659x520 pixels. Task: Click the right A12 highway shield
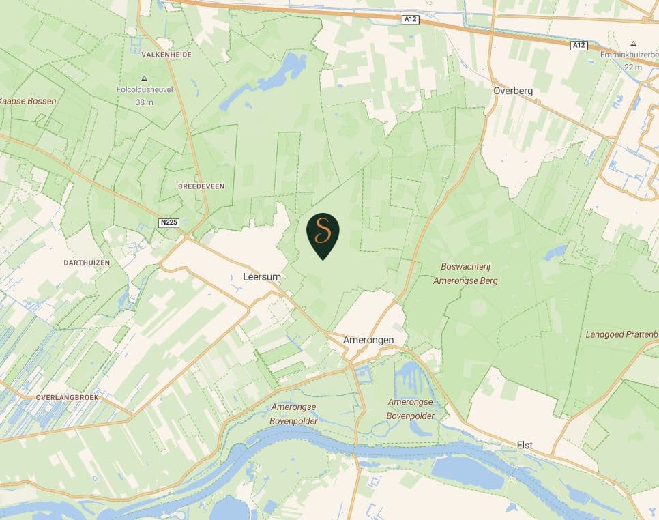pos(579,45)
